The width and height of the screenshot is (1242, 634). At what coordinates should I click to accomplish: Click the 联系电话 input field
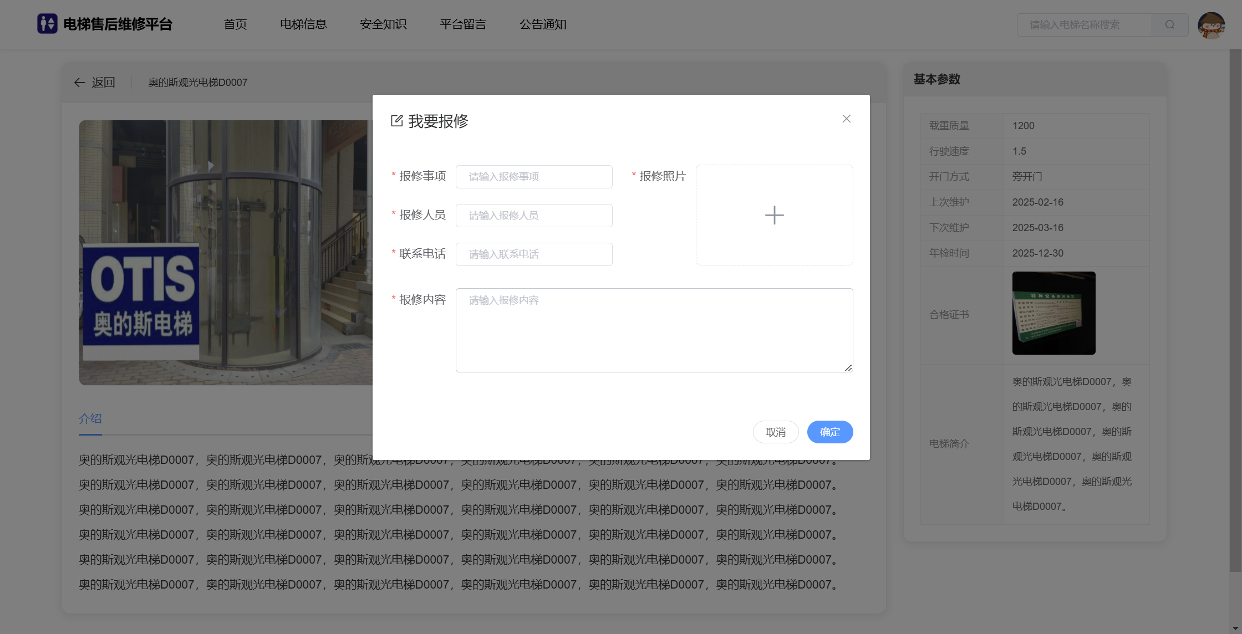click(x=533, y=254)
